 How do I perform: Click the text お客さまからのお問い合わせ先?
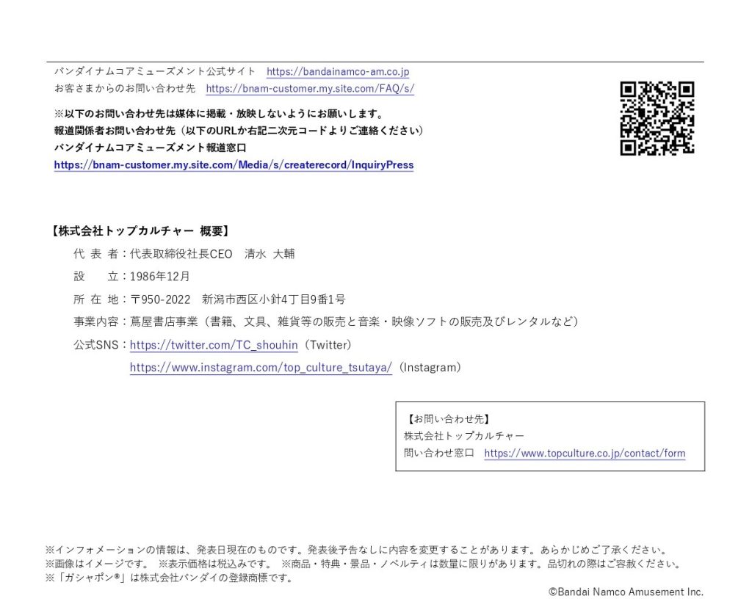125,88
